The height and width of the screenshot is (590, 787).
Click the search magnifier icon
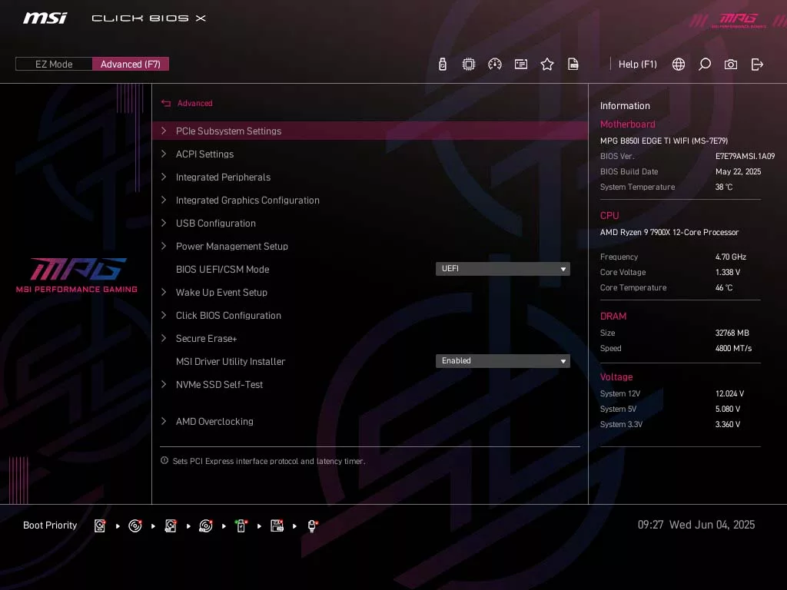click(x=705, y=65)
